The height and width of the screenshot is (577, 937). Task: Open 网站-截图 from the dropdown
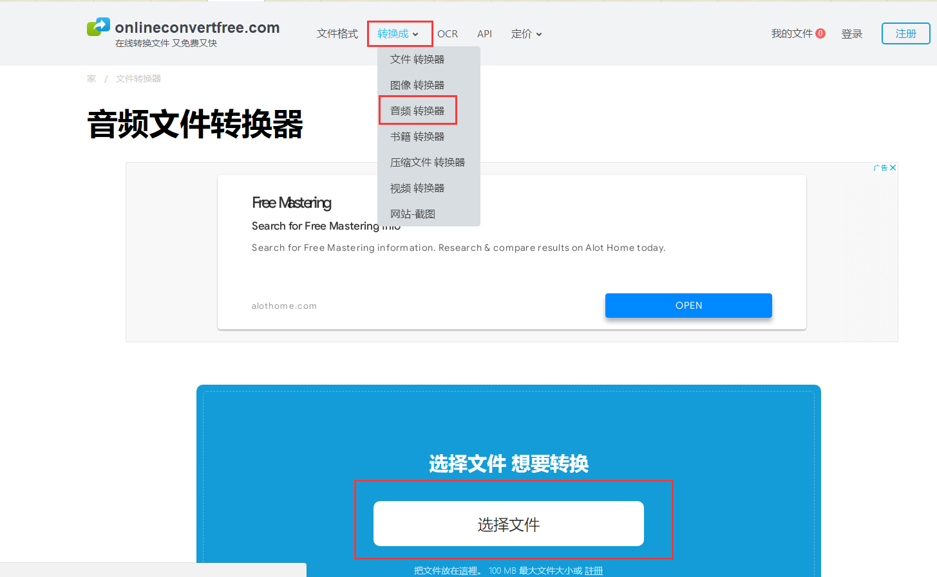coord(413,214)
